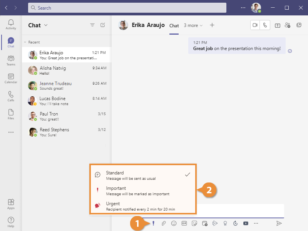
Task: Start a video call with Erika Araujo
Action: pyautogui.click(x=255, y=25)
